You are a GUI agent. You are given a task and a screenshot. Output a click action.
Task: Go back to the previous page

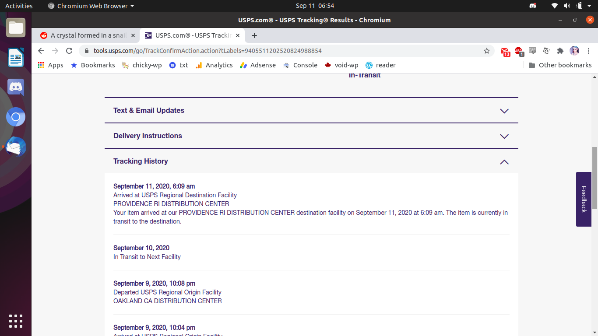(x=41, y=51)
